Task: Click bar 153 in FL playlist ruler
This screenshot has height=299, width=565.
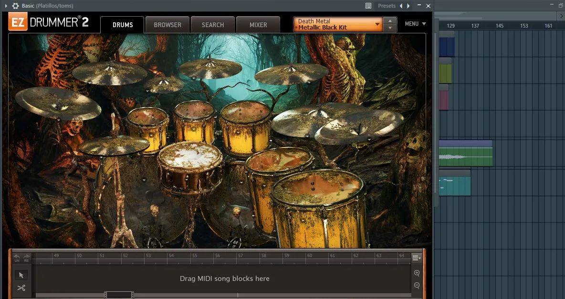Action: (x=524, y=26)
